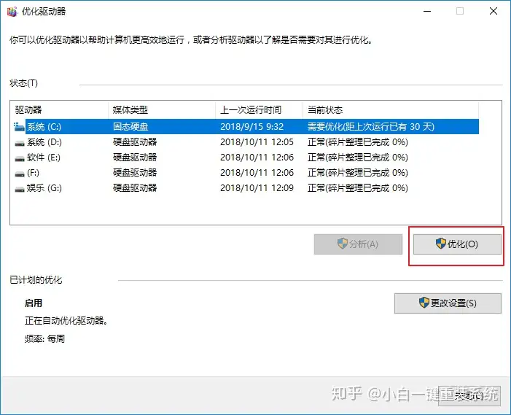Click the 2018/10/11 12:06 cell in F: row
Screen dimensions: 511x415
[x=257, y=173]
